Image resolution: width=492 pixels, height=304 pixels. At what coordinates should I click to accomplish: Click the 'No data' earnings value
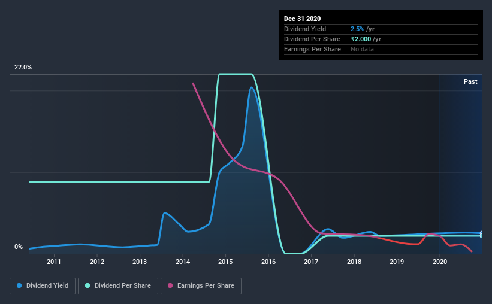362,49
